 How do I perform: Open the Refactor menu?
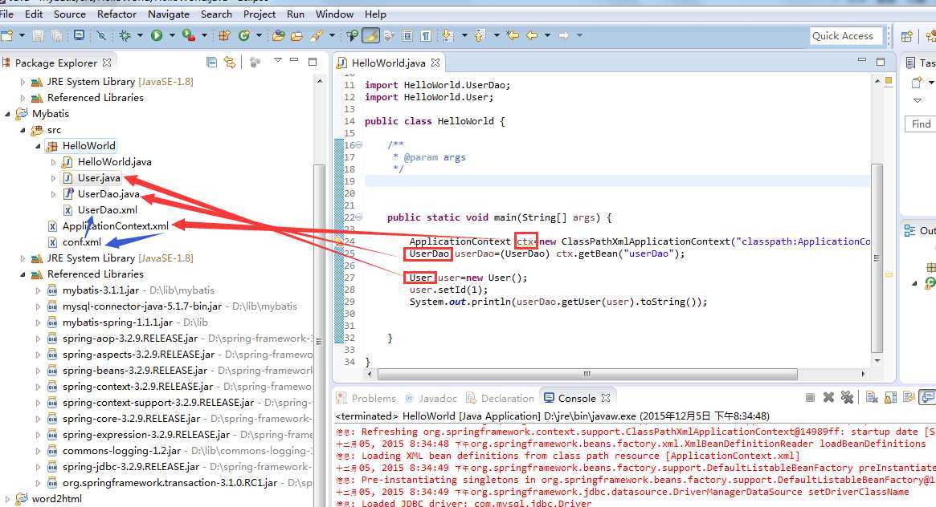coord(117,14)
